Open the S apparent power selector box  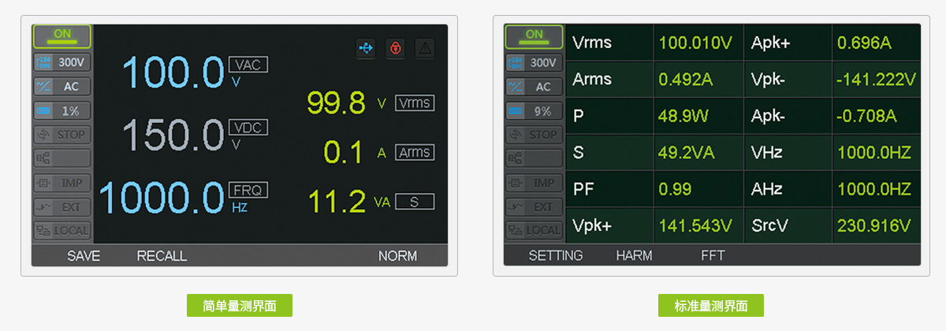[x=414, y=203]
